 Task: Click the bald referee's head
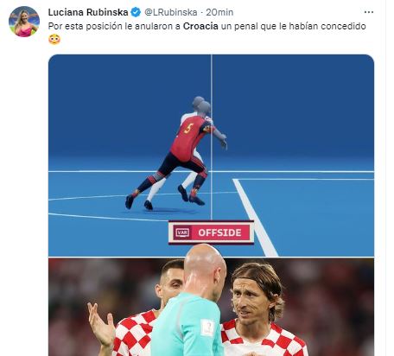[x=205, y=269]
